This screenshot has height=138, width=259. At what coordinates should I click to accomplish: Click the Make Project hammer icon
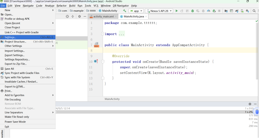click(124, 11)
